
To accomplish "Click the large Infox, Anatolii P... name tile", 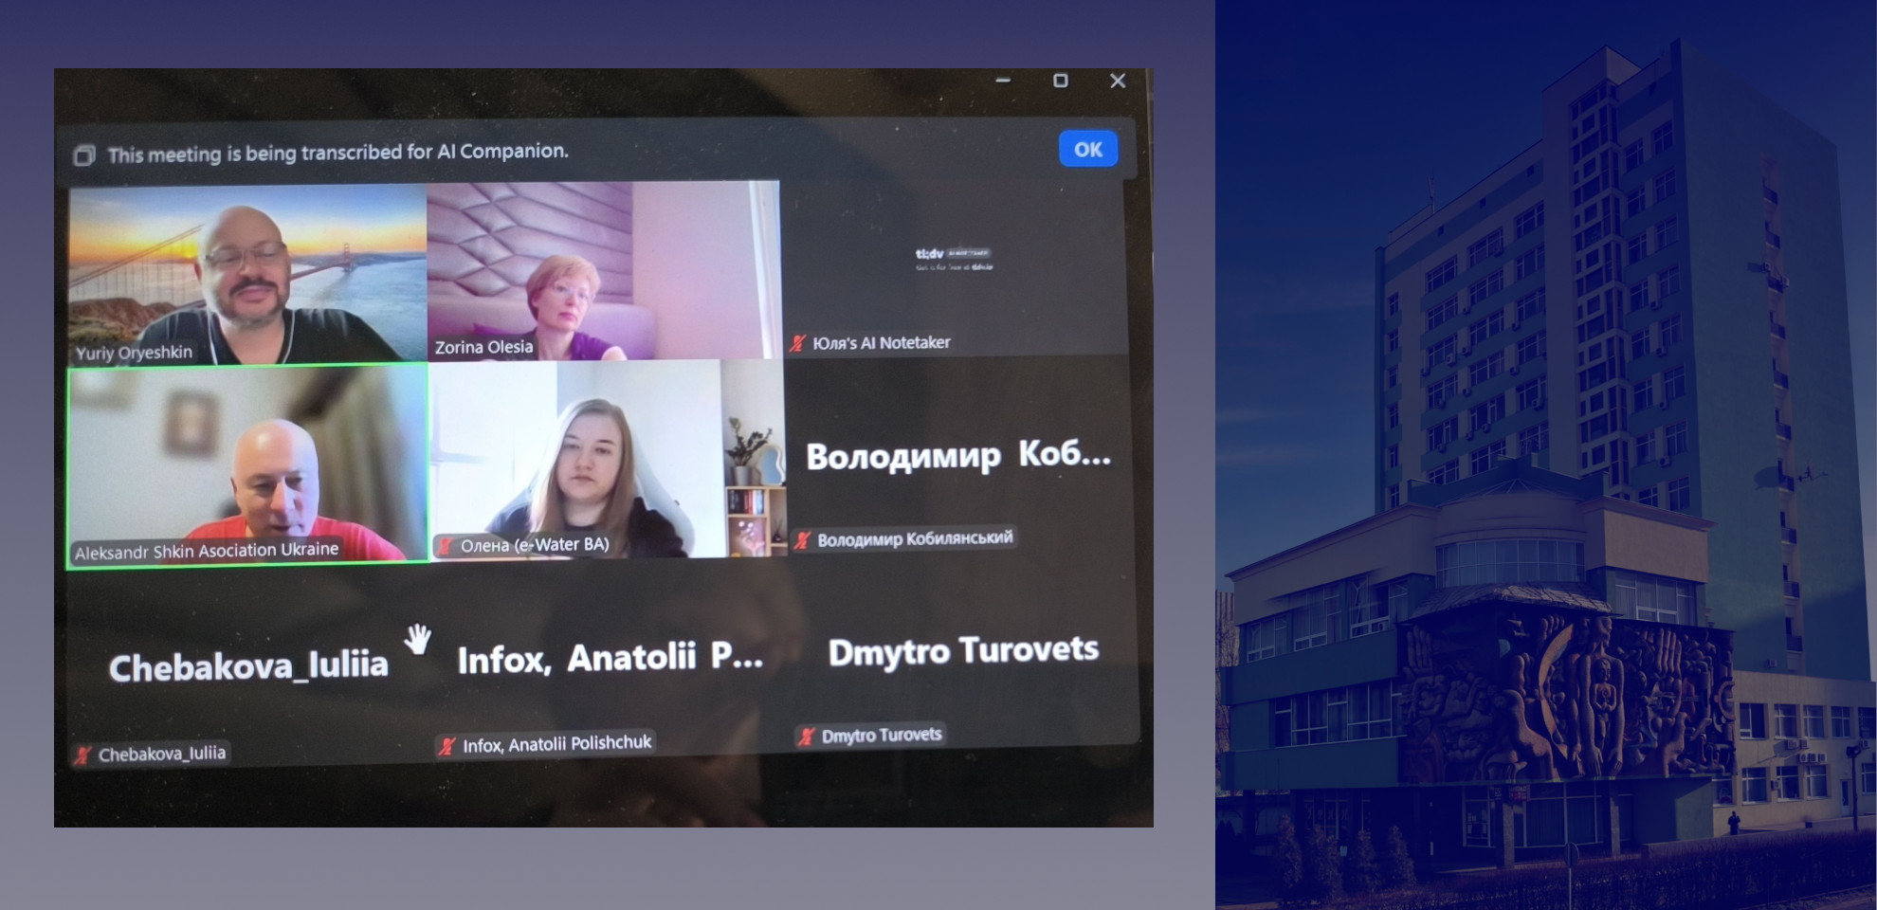I will [610, 658].
